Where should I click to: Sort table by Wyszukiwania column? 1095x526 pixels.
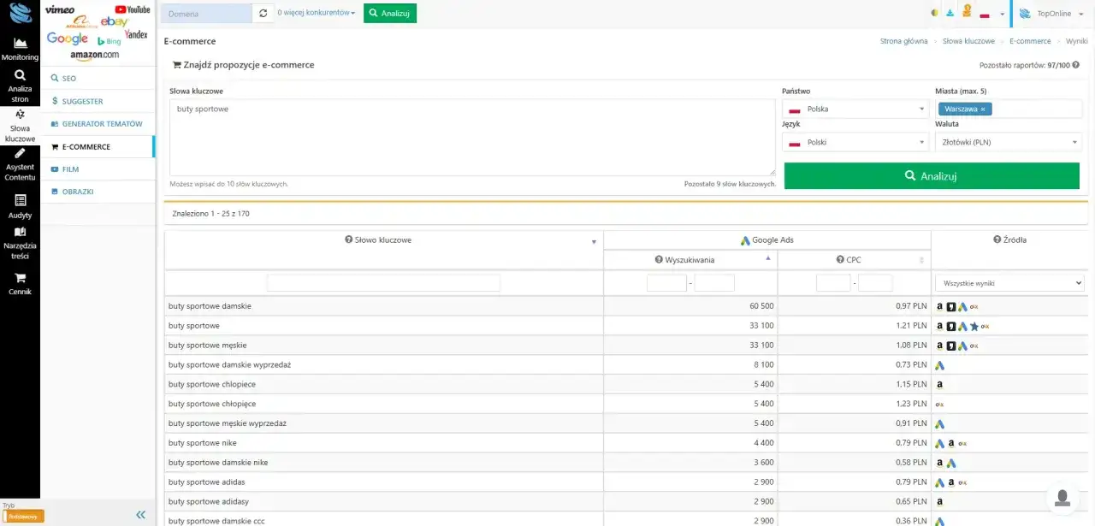tap(690, 260)
